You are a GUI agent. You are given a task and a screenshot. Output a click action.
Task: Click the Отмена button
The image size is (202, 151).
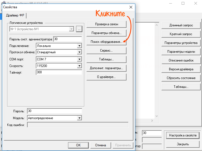coord(100,145)
